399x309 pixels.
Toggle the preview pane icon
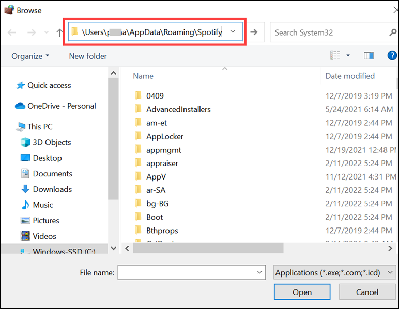tap(369, 56)
